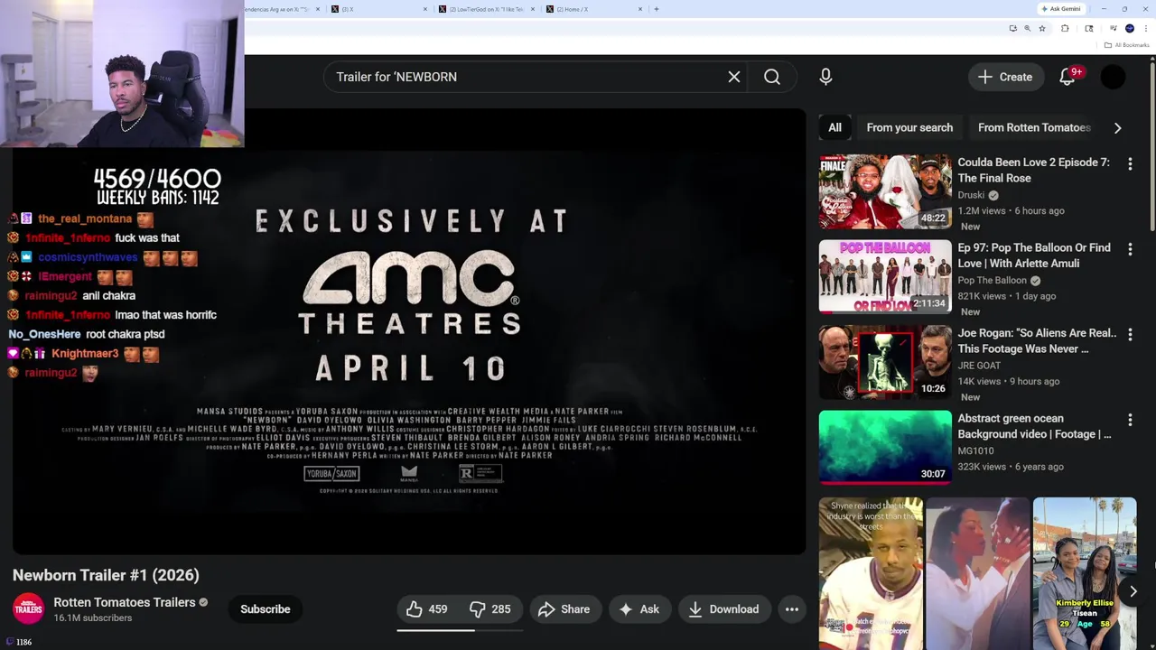
Task: Close the 'Home / X' tab
Action: (641, 9)
